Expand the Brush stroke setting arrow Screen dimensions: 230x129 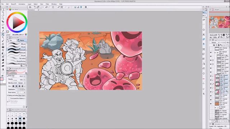pos(25,92)
